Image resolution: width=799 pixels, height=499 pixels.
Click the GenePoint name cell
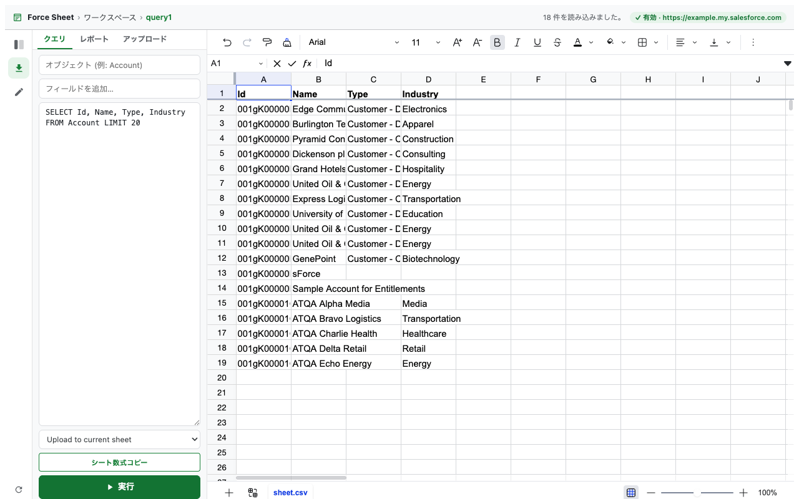pyautogui.click(x=318, y=258)
